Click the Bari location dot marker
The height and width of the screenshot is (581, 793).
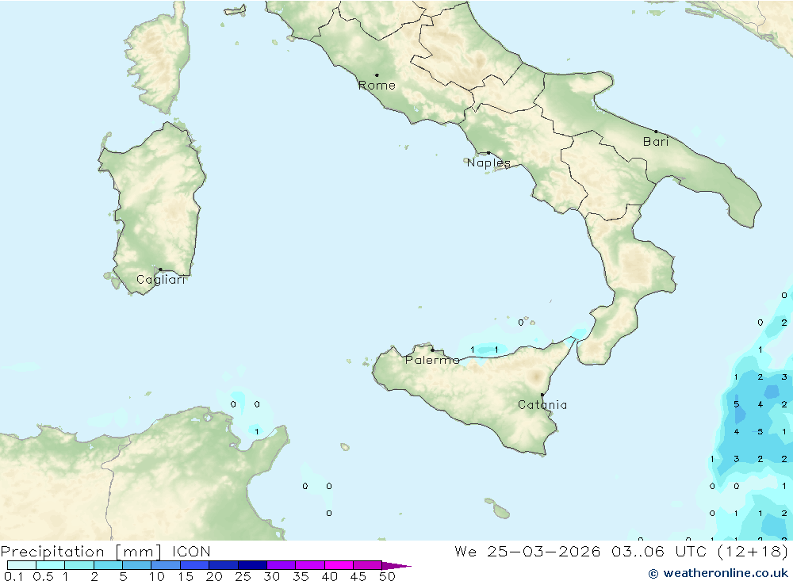pyautogui.click(x=657, y=132)
